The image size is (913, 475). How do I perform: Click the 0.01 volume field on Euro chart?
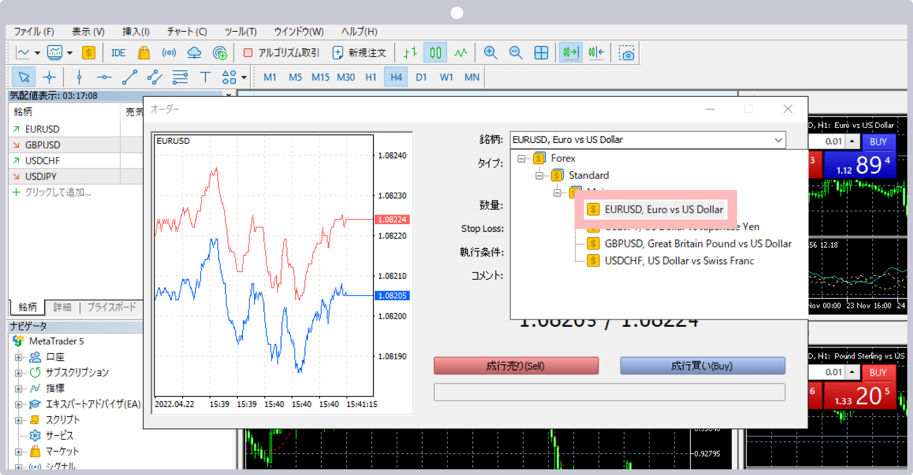[x=828, y=141]
